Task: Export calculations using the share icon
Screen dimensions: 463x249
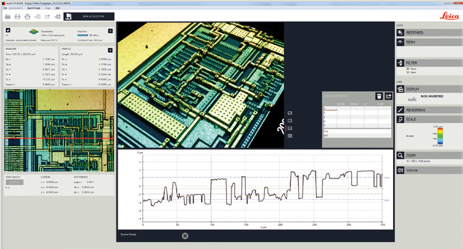Action: (389, 96)
